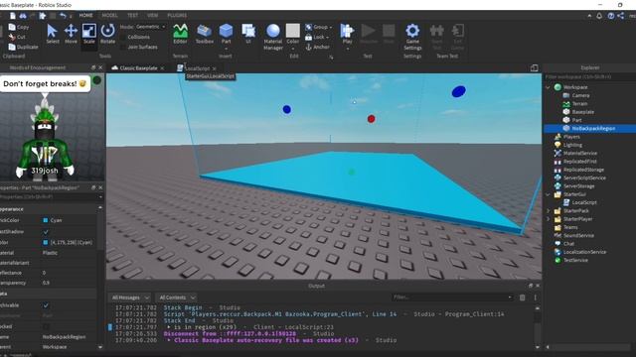The image size is (636, 357).
Task: Click the Color property cyan swatch
Action: click(46, 242)
